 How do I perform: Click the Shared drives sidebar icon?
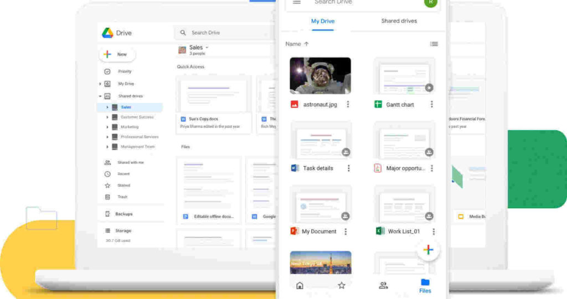point(107,96)
